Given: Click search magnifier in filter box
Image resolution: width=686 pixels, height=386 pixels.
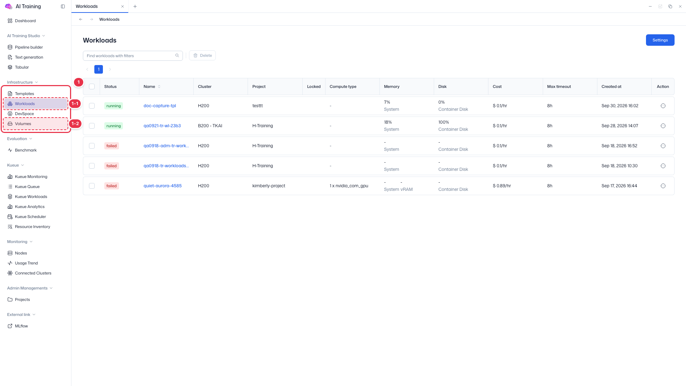Looking at the screenshot, I should click(x=177, y=55).
